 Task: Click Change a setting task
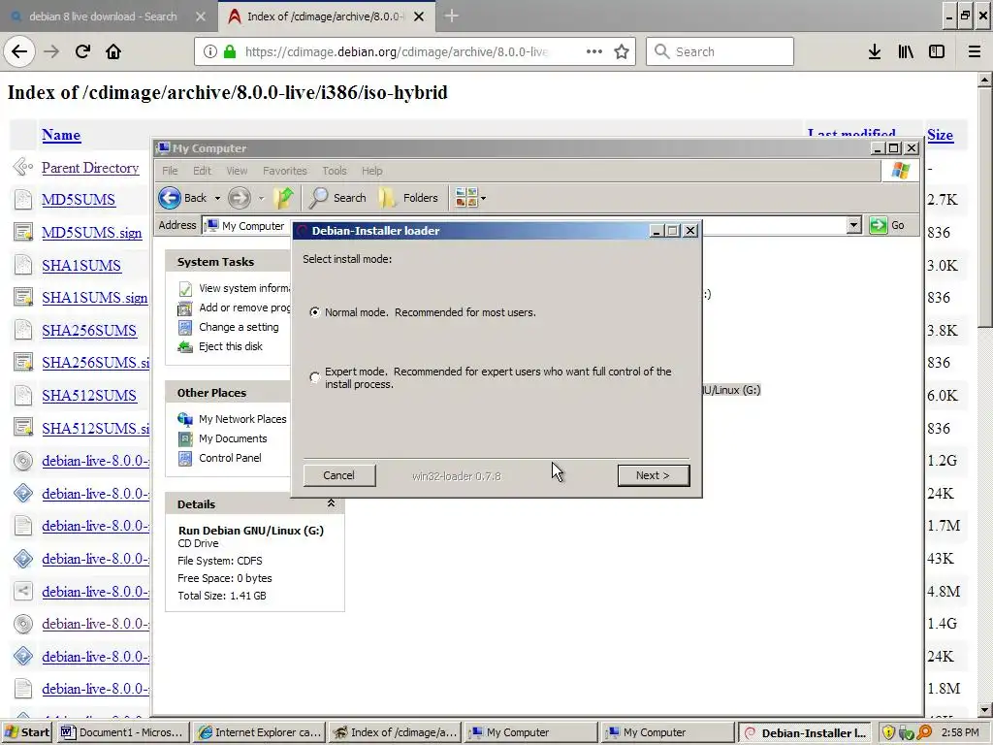tap(229, 327)
